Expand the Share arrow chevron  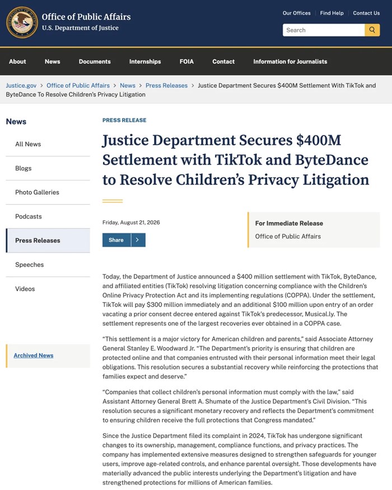(138, 240)
